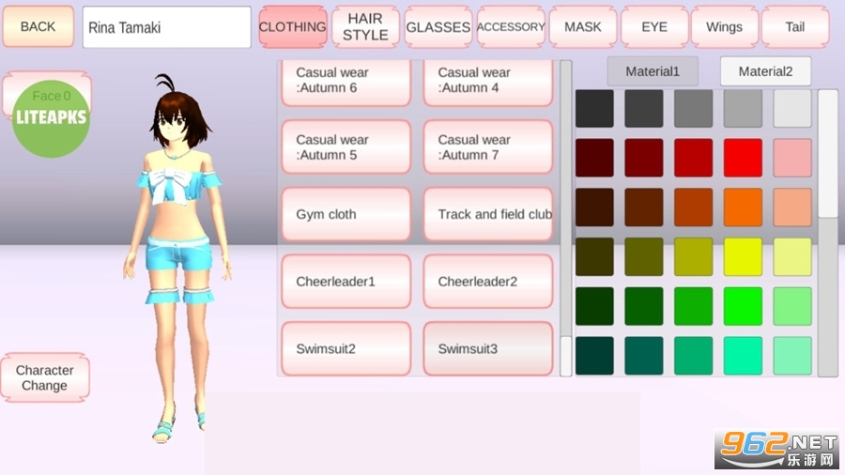Choose the bright yellow color swatch
This screenshot has height=475, width=845.
pyautogui.click(x=743, y=256)
